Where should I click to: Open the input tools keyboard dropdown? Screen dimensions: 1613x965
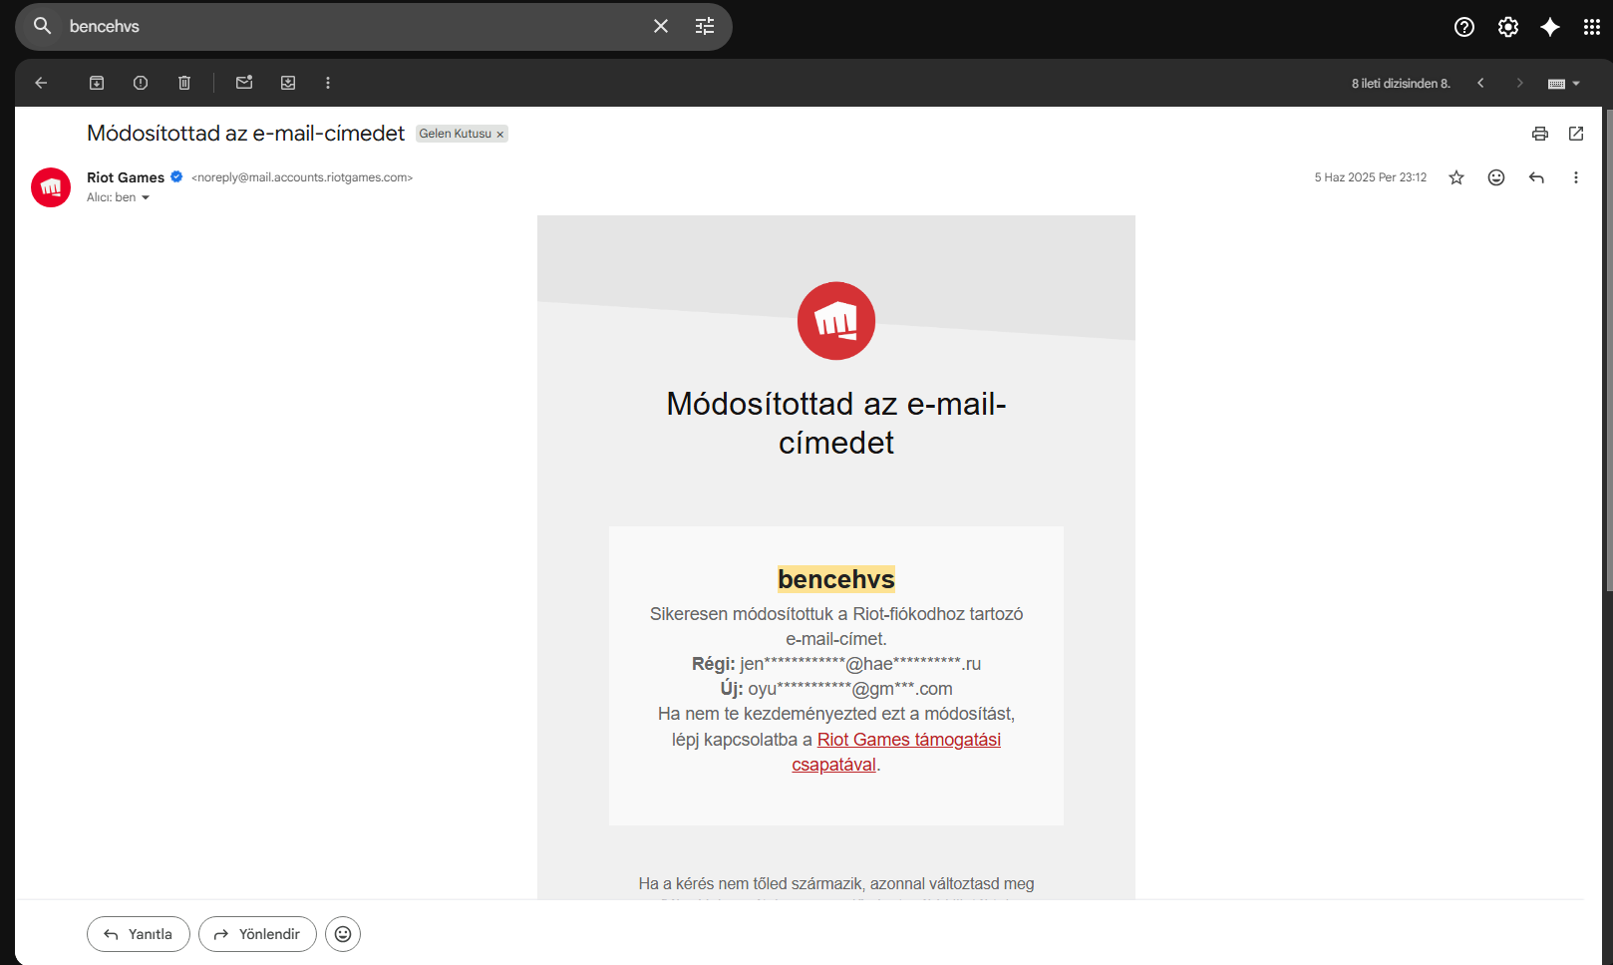coord(1564,84)
